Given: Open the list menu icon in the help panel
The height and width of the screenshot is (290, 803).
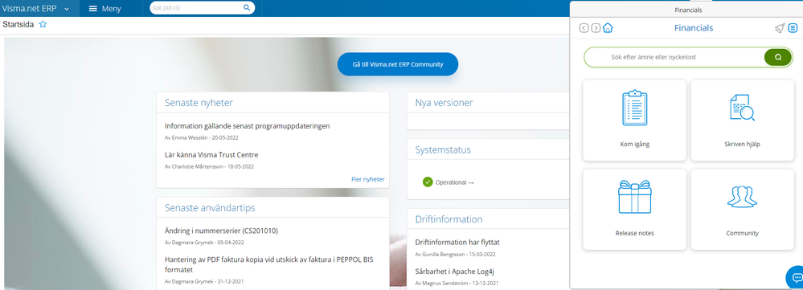Looking at the screenshot, I should click(x=793, y=28).
